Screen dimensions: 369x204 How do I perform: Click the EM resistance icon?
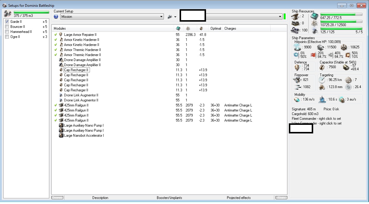(296, 55)
